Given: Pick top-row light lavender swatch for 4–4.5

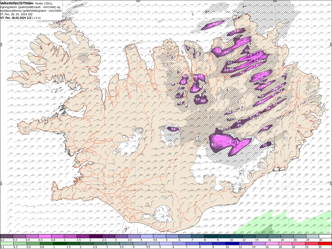Looking at the screenshot, I should (x=147, y=236).
